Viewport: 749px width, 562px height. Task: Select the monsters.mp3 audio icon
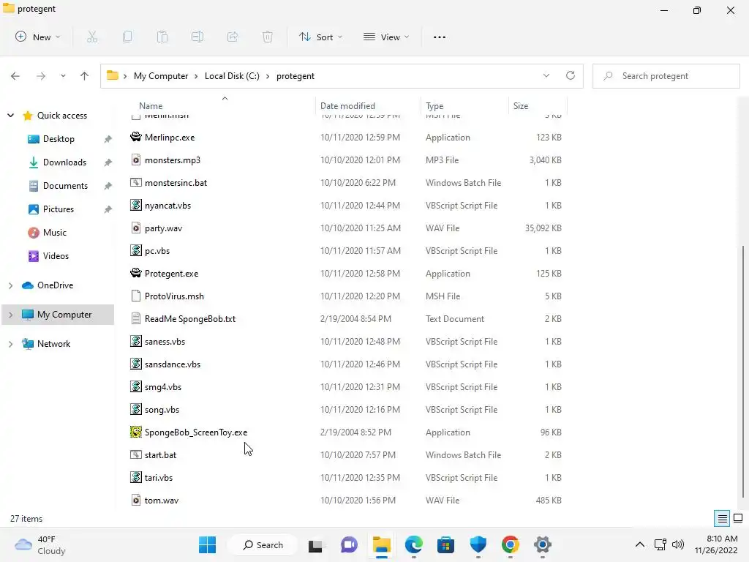click(135, 160)
